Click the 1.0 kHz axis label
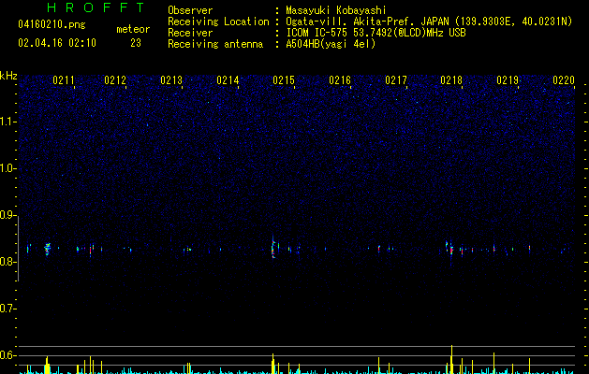Image resolution: width=589 pixels, height=374 pixels. (7, 168)
